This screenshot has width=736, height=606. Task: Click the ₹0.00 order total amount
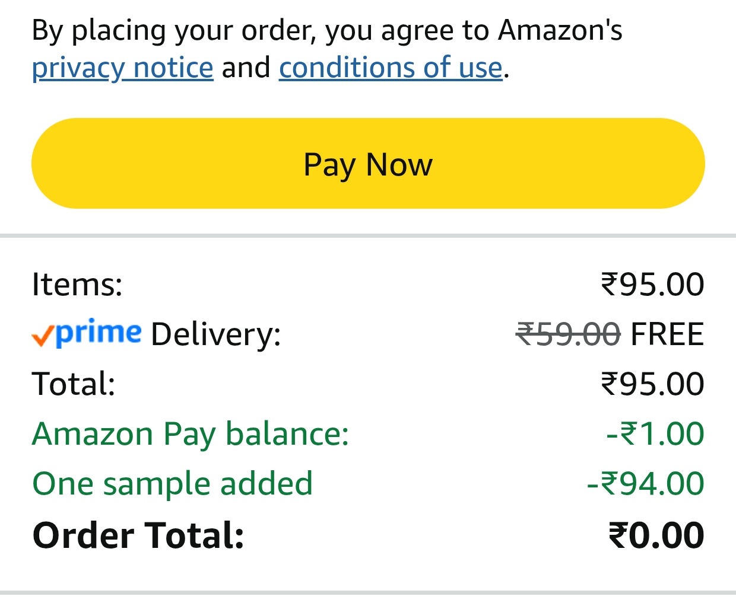656,535
